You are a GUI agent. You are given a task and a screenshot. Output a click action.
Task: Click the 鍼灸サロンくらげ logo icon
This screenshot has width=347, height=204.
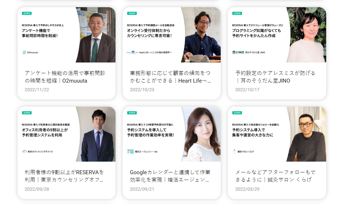point(234,152)
